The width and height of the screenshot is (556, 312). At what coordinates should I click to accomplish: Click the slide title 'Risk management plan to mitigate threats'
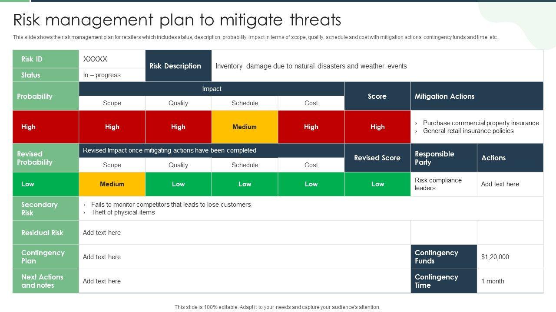(x=177, y=20)
